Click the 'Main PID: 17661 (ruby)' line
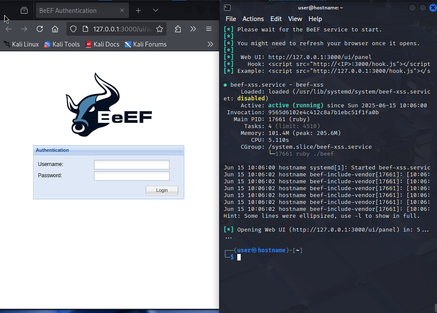The image size is (437, 313). tap(271, 119)
